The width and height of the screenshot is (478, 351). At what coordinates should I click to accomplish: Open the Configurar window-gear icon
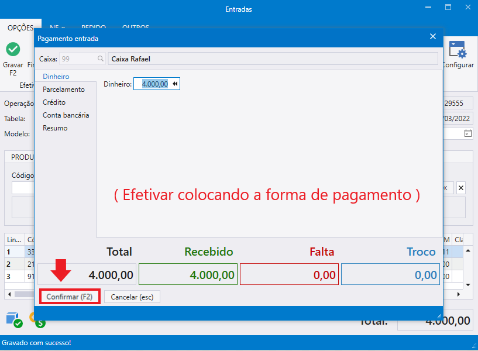[458, 50]
